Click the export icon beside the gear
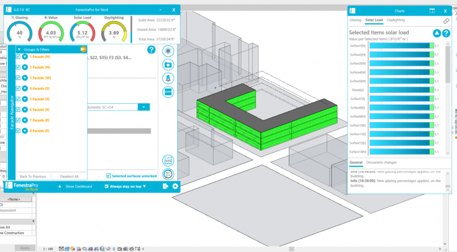 pyautogui.click(x=165, y=186)
